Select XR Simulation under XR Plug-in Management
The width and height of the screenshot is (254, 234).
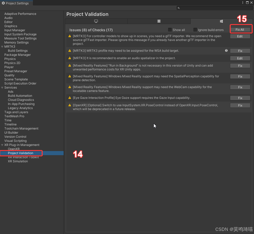[18, 161]
